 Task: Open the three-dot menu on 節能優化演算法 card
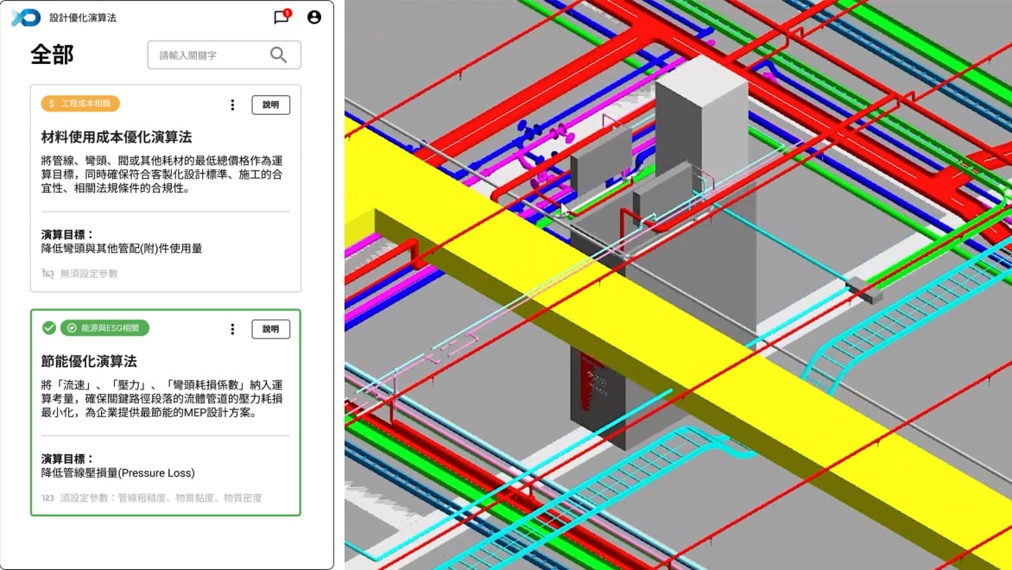[x=232, y=329]
